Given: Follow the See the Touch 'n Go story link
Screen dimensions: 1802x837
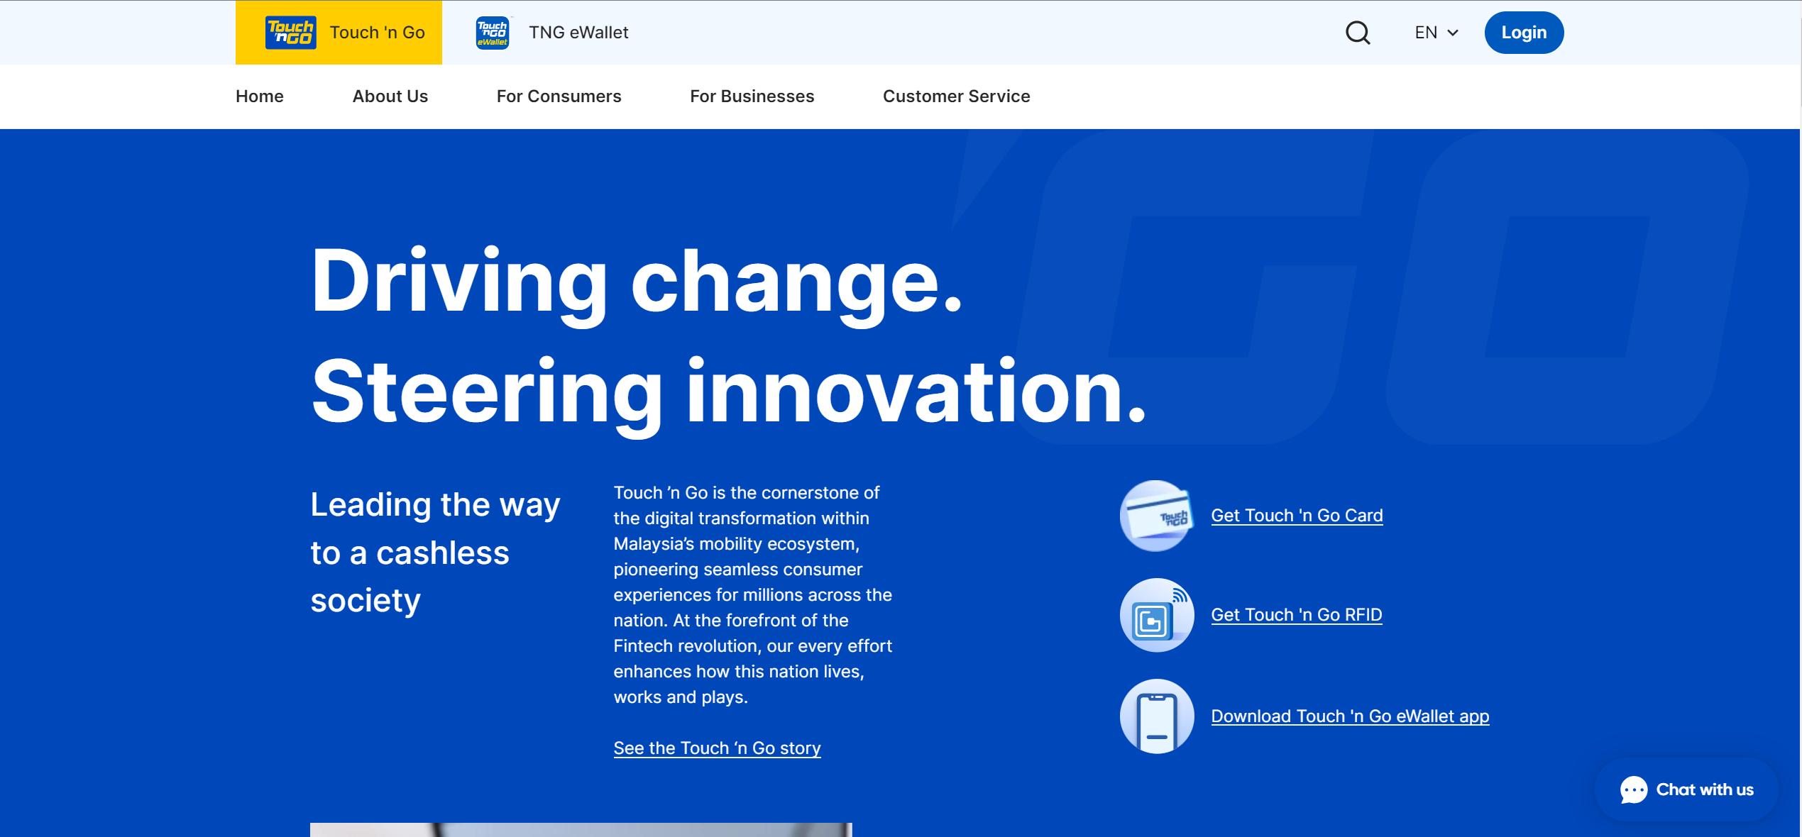Looking at the screenshot, I should [717, 748].
